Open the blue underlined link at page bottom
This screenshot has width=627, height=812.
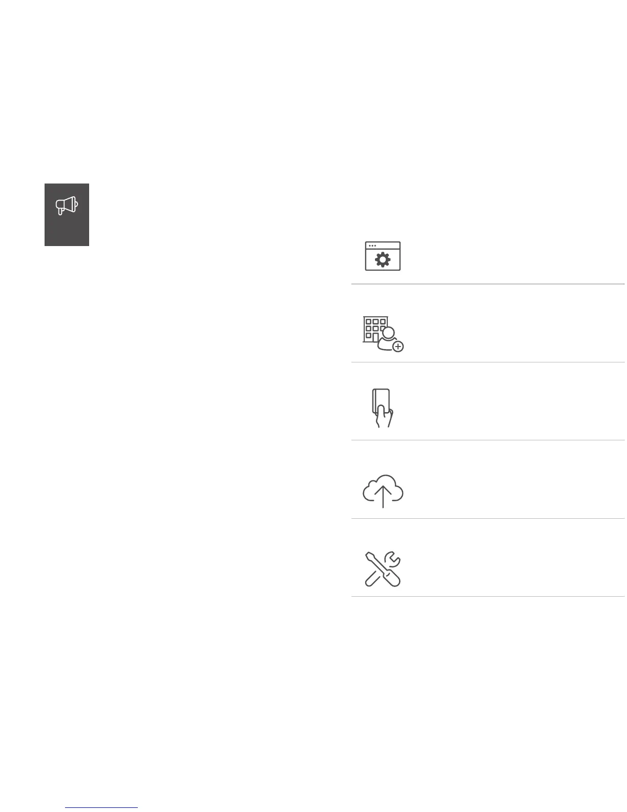[x=102, y=807]
